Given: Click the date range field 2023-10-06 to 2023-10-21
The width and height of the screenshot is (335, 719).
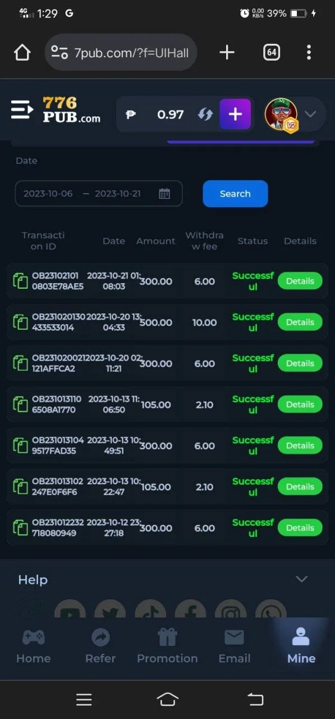Looking at the screenshot, I should (99, 194).
